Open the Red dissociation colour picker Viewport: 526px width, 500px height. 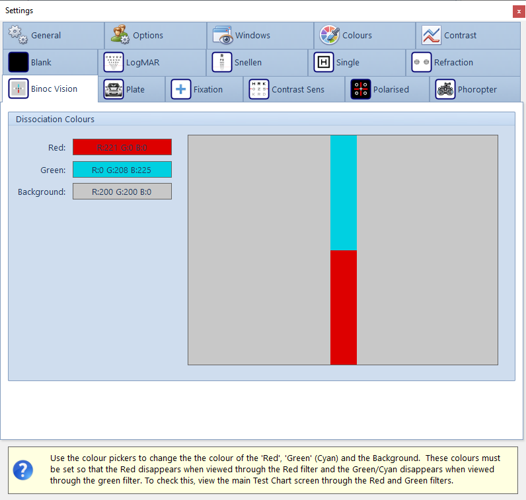coord(122,147)
